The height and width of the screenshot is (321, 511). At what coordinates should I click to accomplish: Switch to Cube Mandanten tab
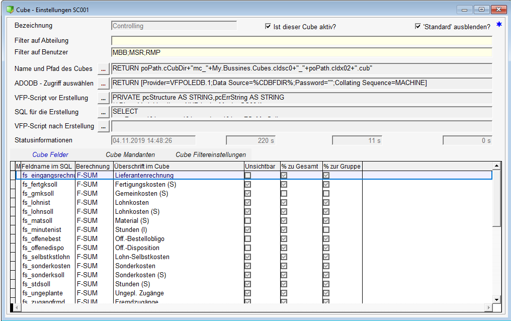(130, 155)
